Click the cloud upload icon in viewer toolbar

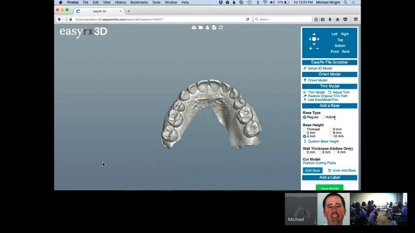click(194, 27)
